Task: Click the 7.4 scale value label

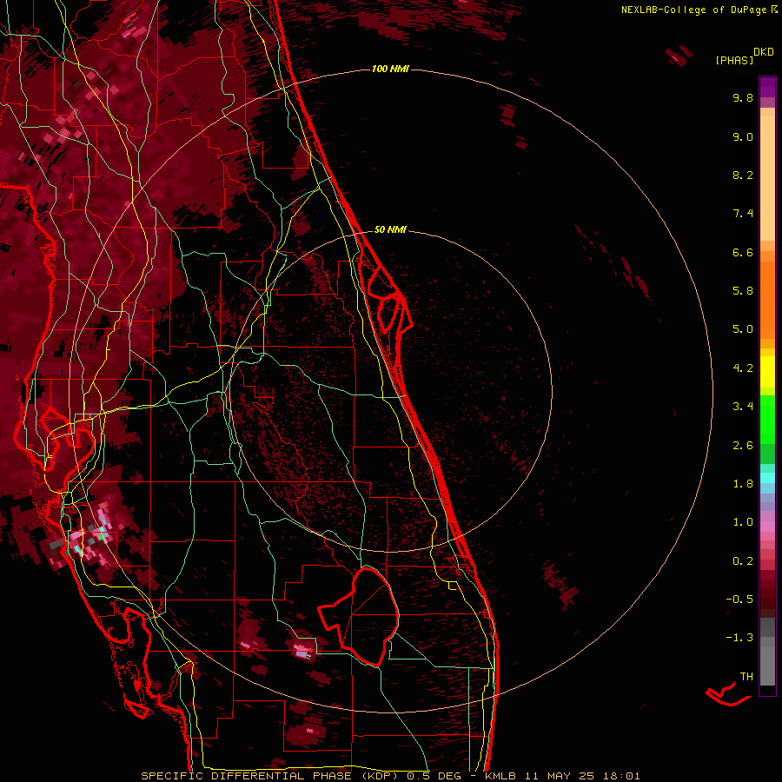Action: pyautogui.click(x=743, y=214)
